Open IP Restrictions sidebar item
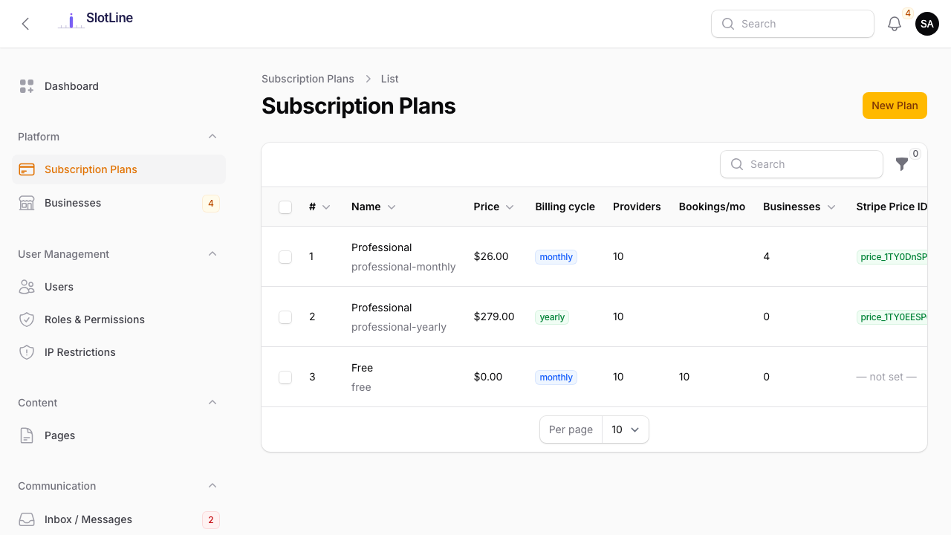The image size is (951, 535). [x=119, y=352]
